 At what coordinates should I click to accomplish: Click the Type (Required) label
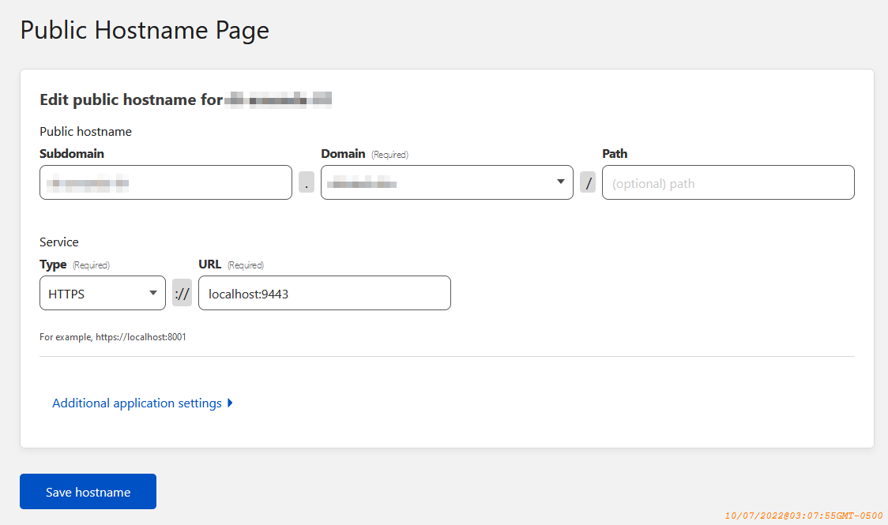point(74,264)
